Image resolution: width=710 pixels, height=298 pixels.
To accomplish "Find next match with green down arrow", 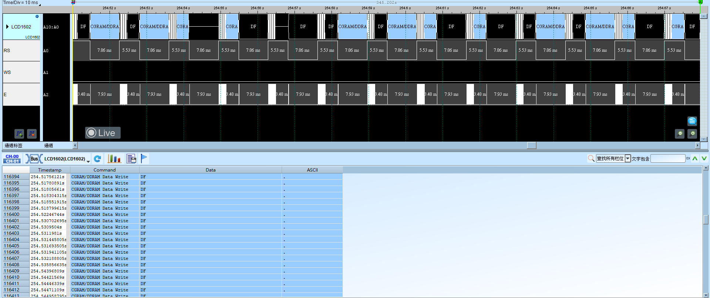I will (x=704, y=159).
